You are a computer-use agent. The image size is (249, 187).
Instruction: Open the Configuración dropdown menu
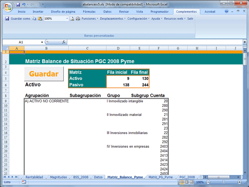(139, 19)
